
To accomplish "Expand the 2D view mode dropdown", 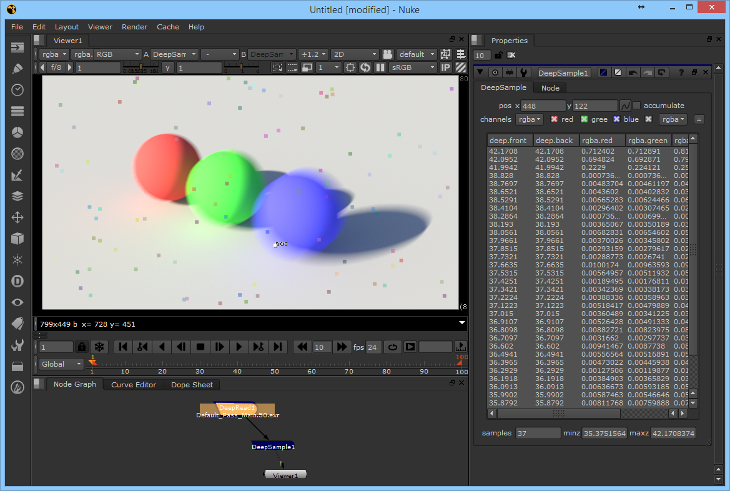I will 355,54.
